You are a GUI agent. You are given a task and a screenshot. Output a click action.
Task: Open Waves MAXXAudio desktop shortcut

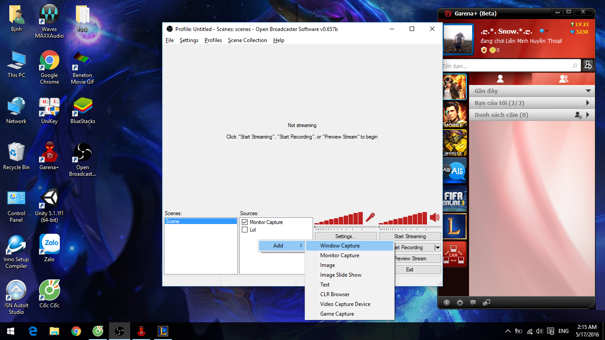click(50, 22)
